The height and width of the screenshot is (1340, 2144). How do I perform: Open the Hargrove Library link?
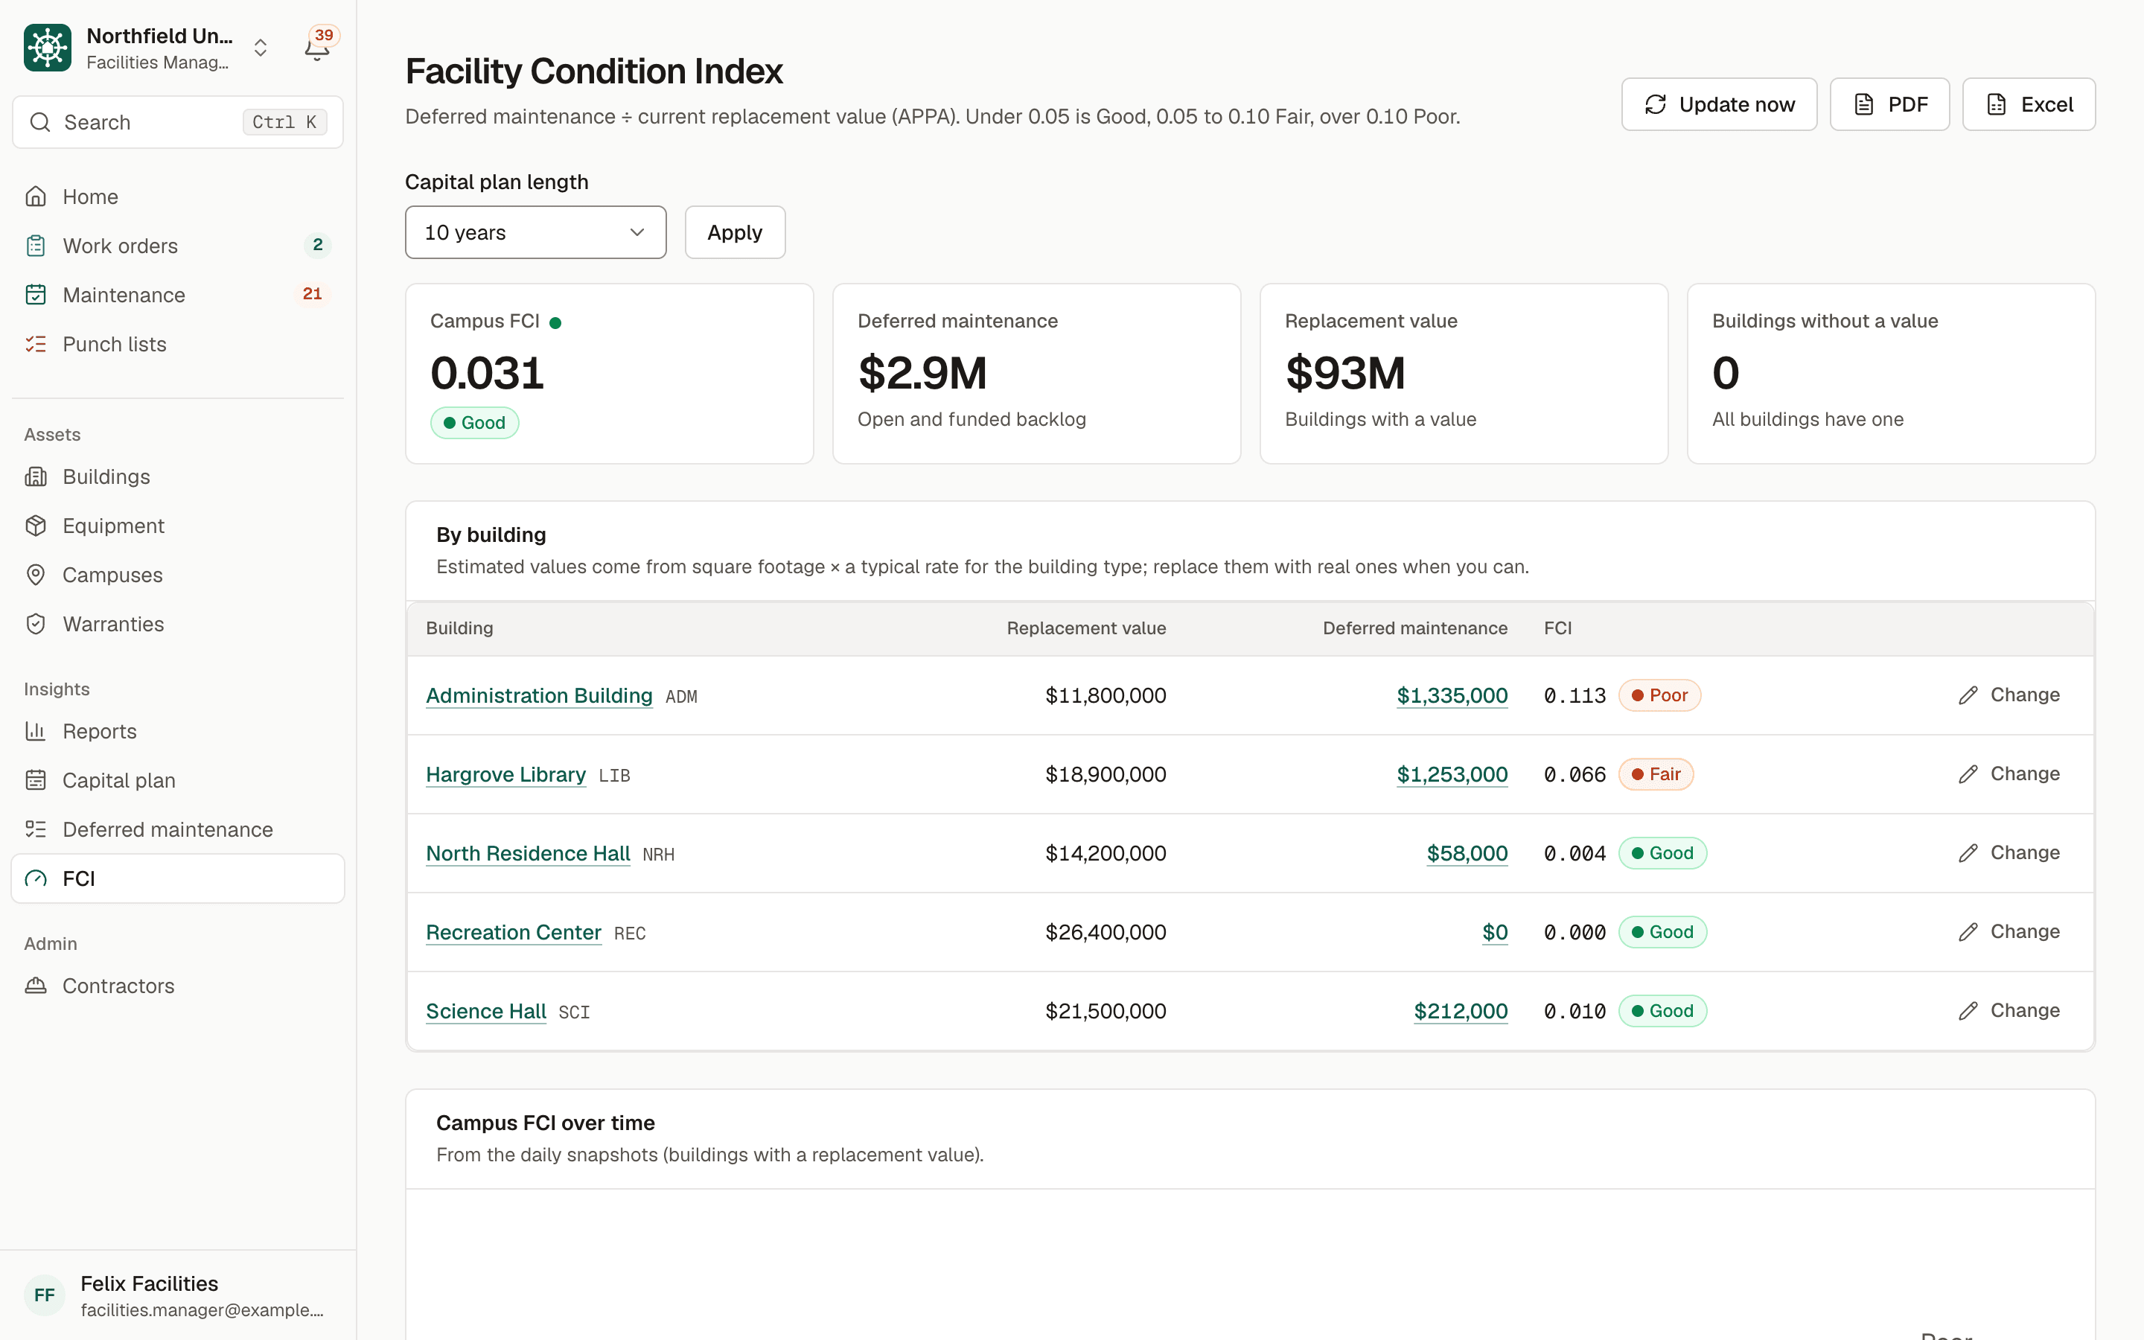tap(506, 774)
